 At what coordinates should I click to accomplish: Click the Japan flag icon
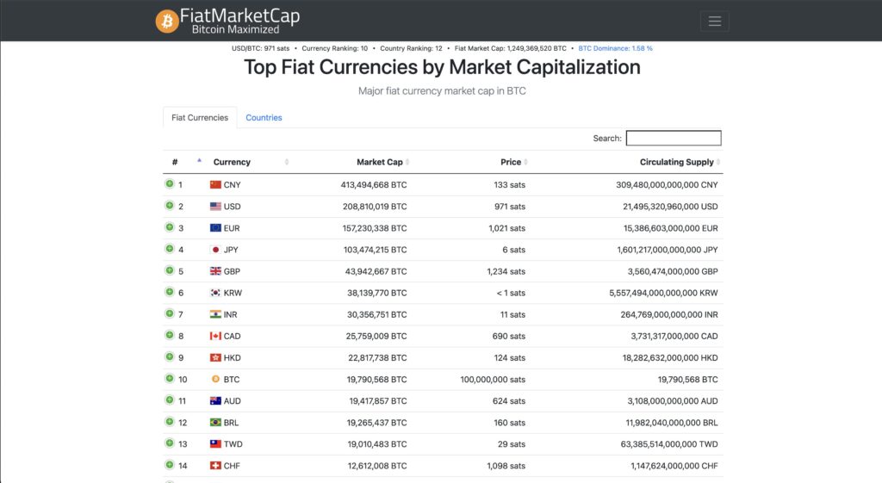pos(215,250)
